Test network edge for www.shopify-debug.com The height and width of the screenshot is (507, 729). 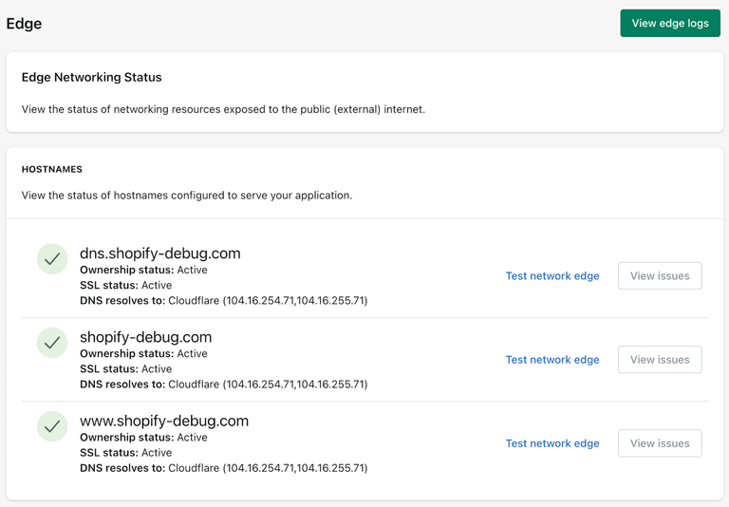pos(552,443)
